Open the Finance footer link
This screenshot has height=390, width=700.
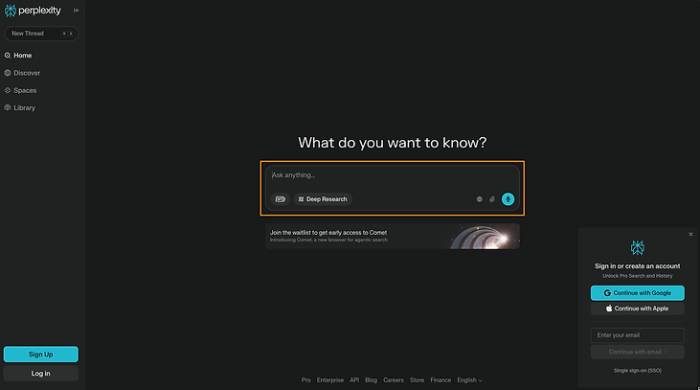(440, 380)
